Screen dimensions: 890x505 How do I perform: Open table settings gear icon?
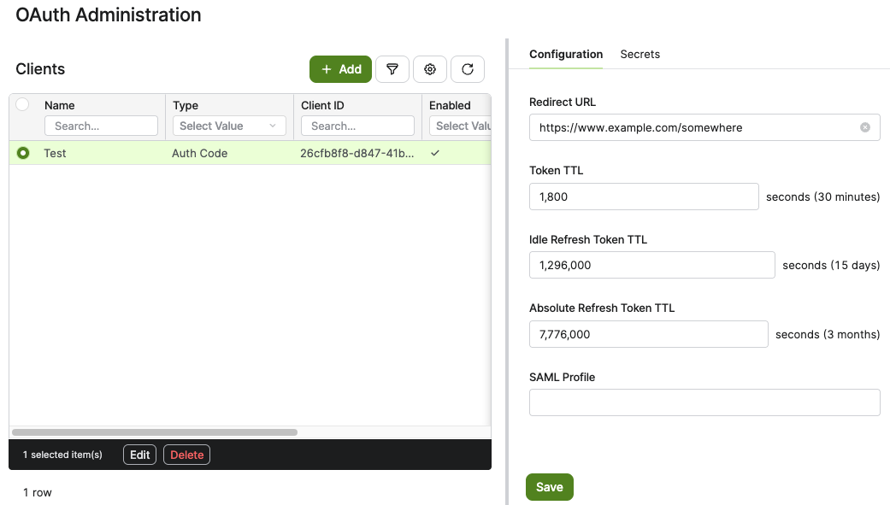pyautogui.click(x=430, y=69)
